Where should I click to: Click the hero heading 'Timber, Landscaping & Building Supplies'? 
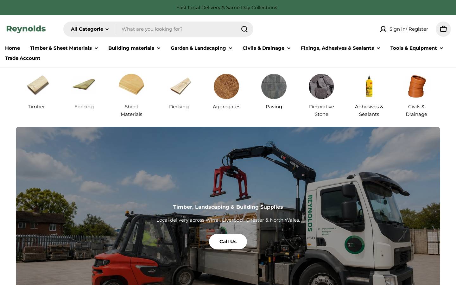click(x=228, y=207)
